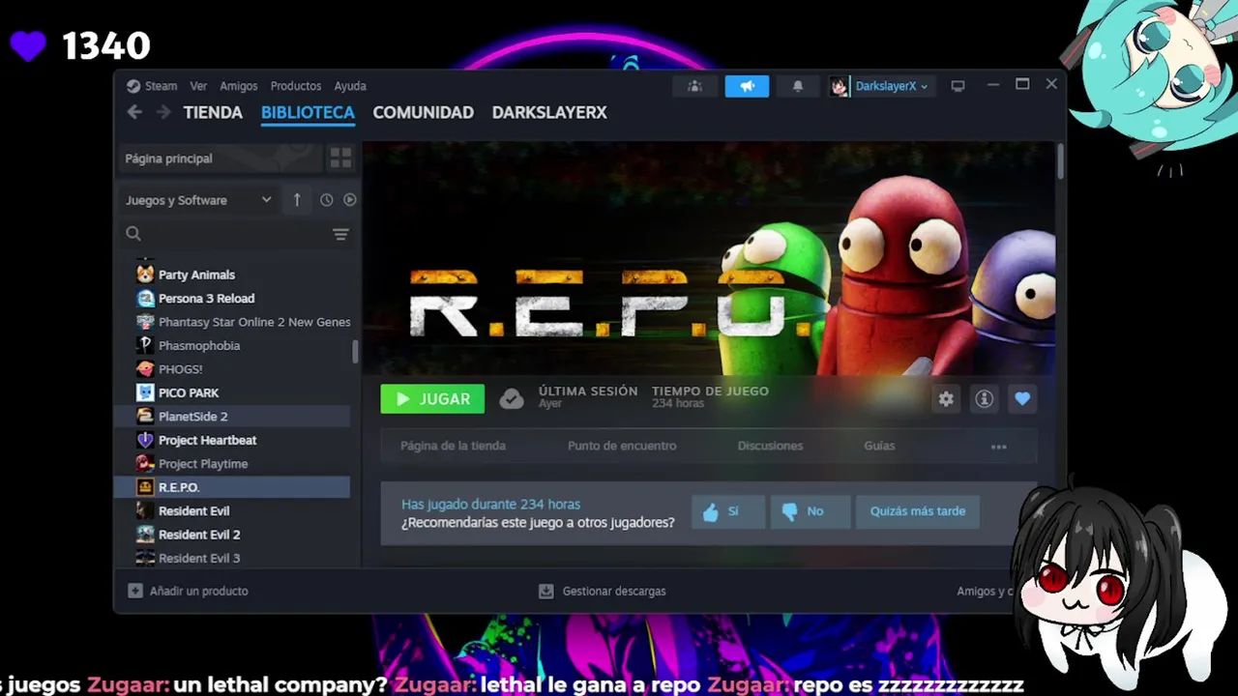
Task: Open DARKSLAYERX profile tab
Action: (549, 112)
